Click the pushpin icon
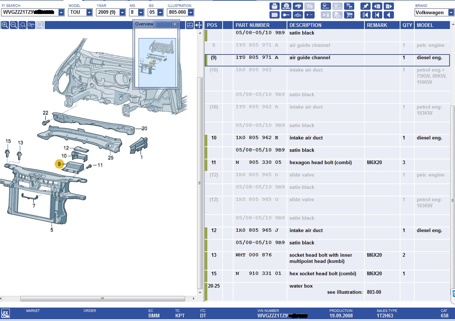Screen dimensions: 455x321 coord(365,6)
